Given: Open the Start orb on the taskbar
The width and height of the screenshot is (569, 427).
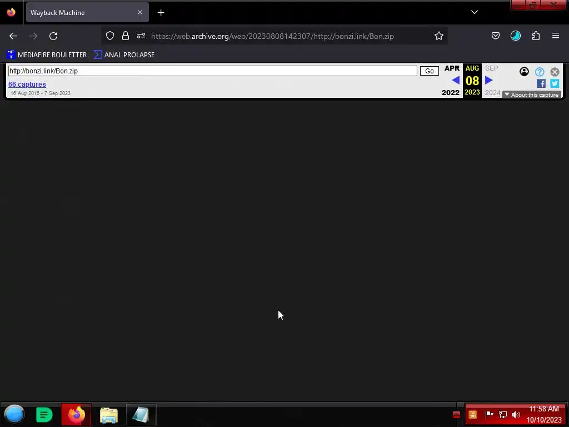Looking at the screenshot, I should tap(14, 414).
